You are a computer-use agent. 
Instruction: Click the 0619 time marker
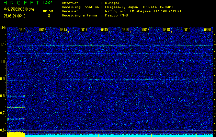pyautogui.click(x=187, y=30)
